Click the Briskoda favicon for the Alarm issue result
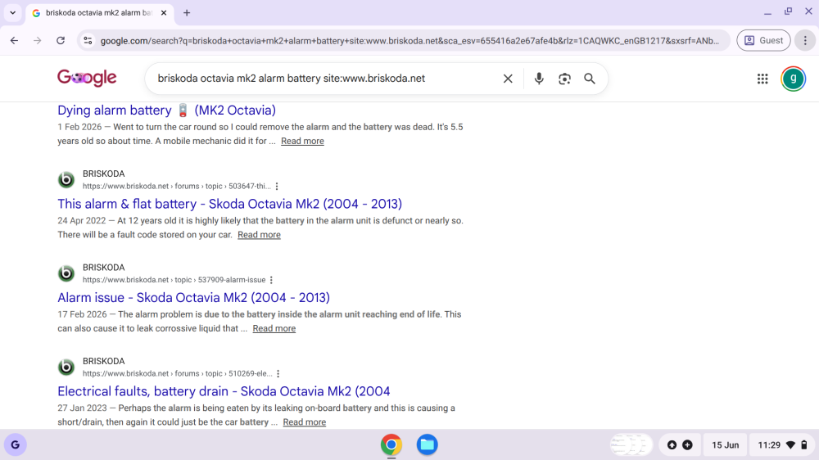The image size is (819, 460). pos(66,273)
